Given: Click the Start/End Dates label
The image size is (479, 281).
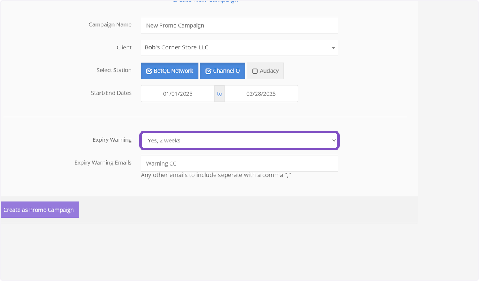Looking at the screenshot, I should [x=111, y=93].
